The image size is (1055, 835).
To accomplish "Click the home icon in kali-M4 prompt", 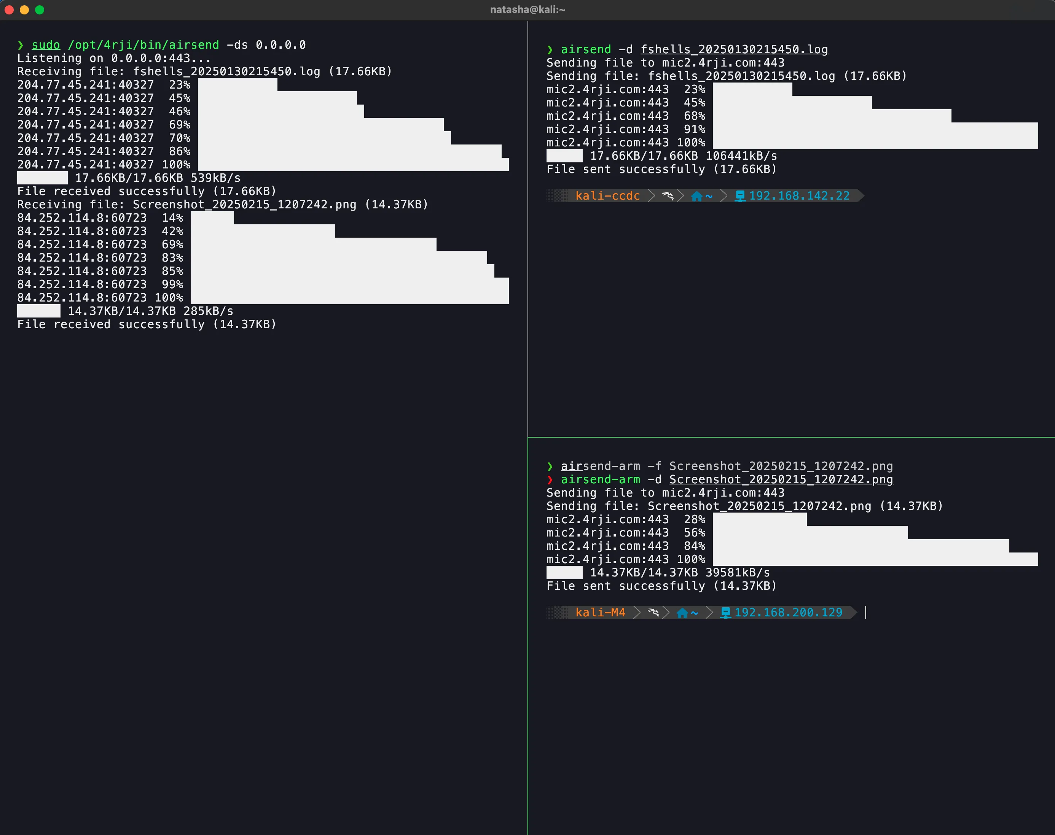I will [x=682, y=613].
